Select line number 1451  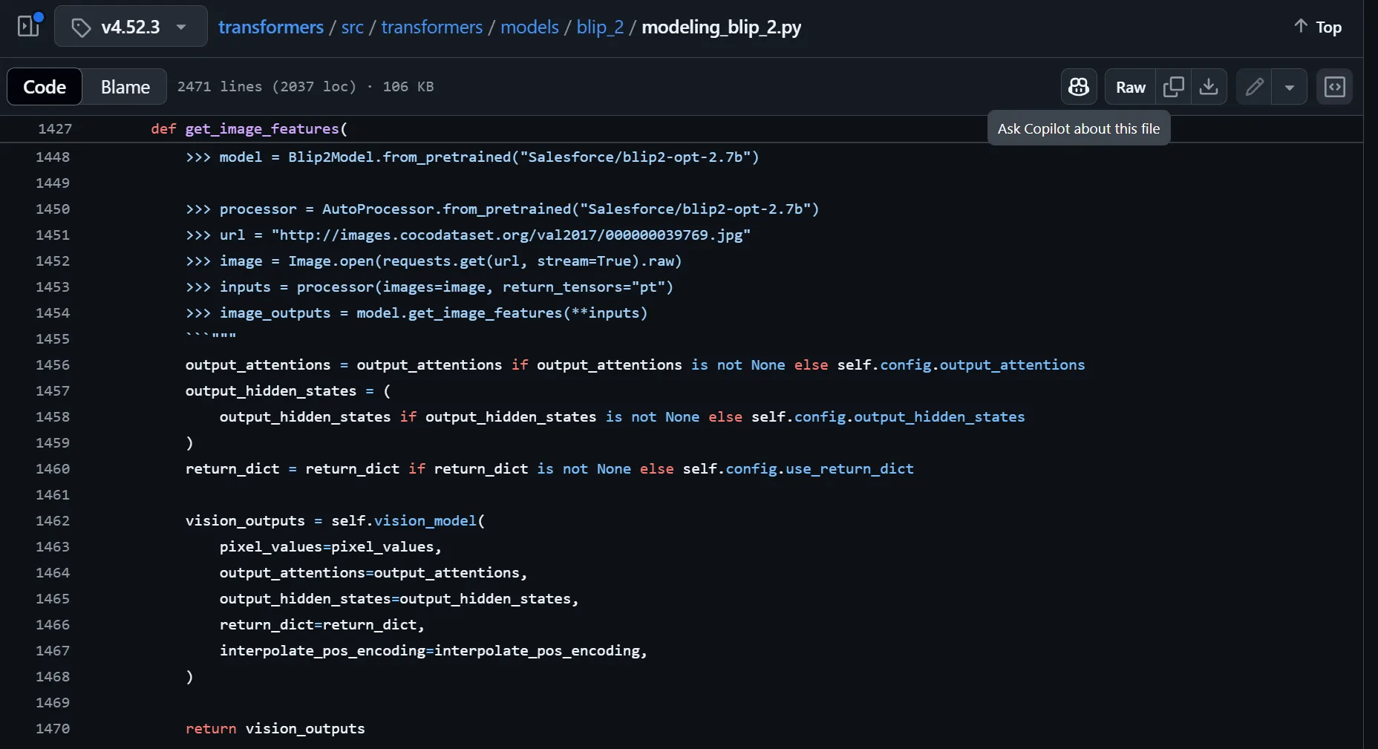pos(53,235)
